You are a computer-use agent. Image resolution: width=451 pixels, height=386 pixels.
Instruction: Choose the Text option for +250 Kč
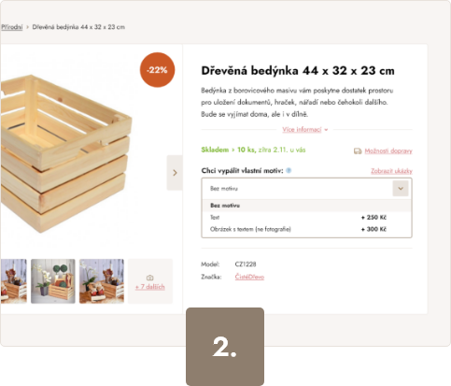(x=306, y=218)
